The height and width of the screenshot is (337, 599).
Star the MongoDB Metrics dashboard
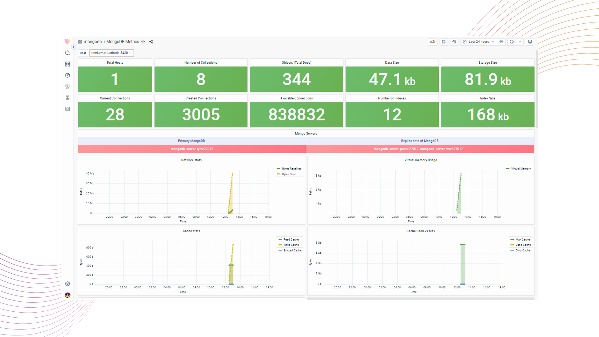143,42
